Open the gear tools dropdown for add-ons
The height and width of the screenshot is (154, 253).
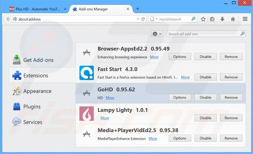point(157,34)
